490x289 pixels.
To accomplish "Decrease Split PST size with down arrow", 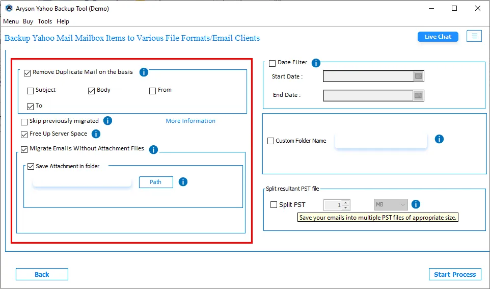I will [346, 207].
